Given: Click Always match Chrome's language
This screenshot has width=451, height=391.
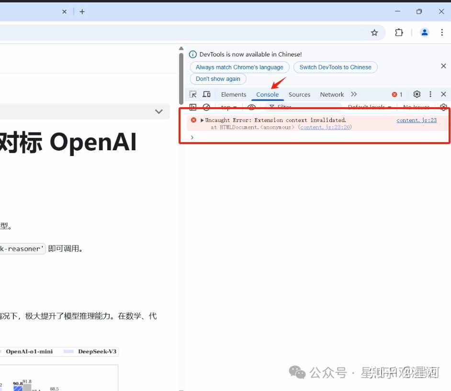Looking at the screenshot, I should pyautogui.click(x=239, y=67).
